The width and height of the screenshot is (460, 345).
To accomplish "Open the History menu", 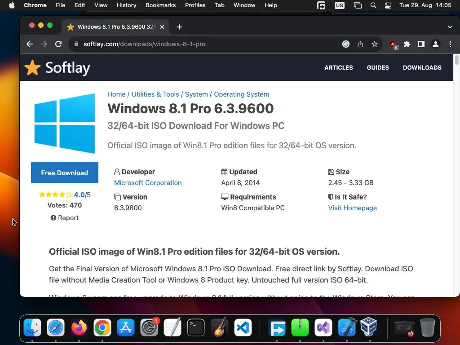I will [126, 5].
